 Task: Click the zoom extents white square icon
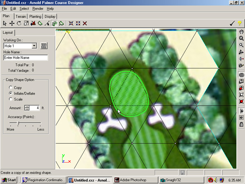pos(241,95)
